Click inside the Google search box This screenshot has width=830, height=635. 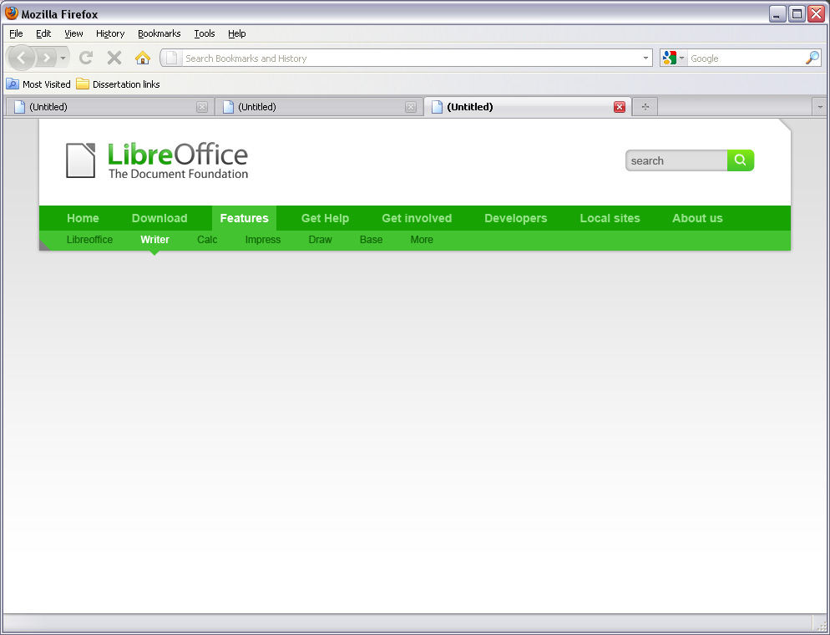(745, 58)
